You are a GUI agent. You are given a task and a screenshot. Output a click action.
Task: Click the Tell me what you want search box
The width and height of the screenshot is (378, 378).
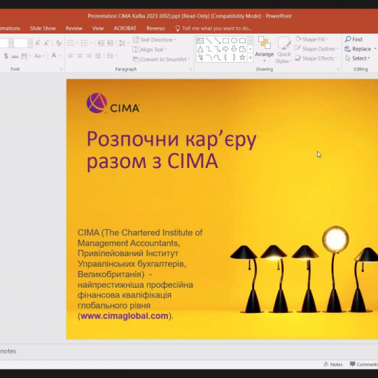[213, 29]
